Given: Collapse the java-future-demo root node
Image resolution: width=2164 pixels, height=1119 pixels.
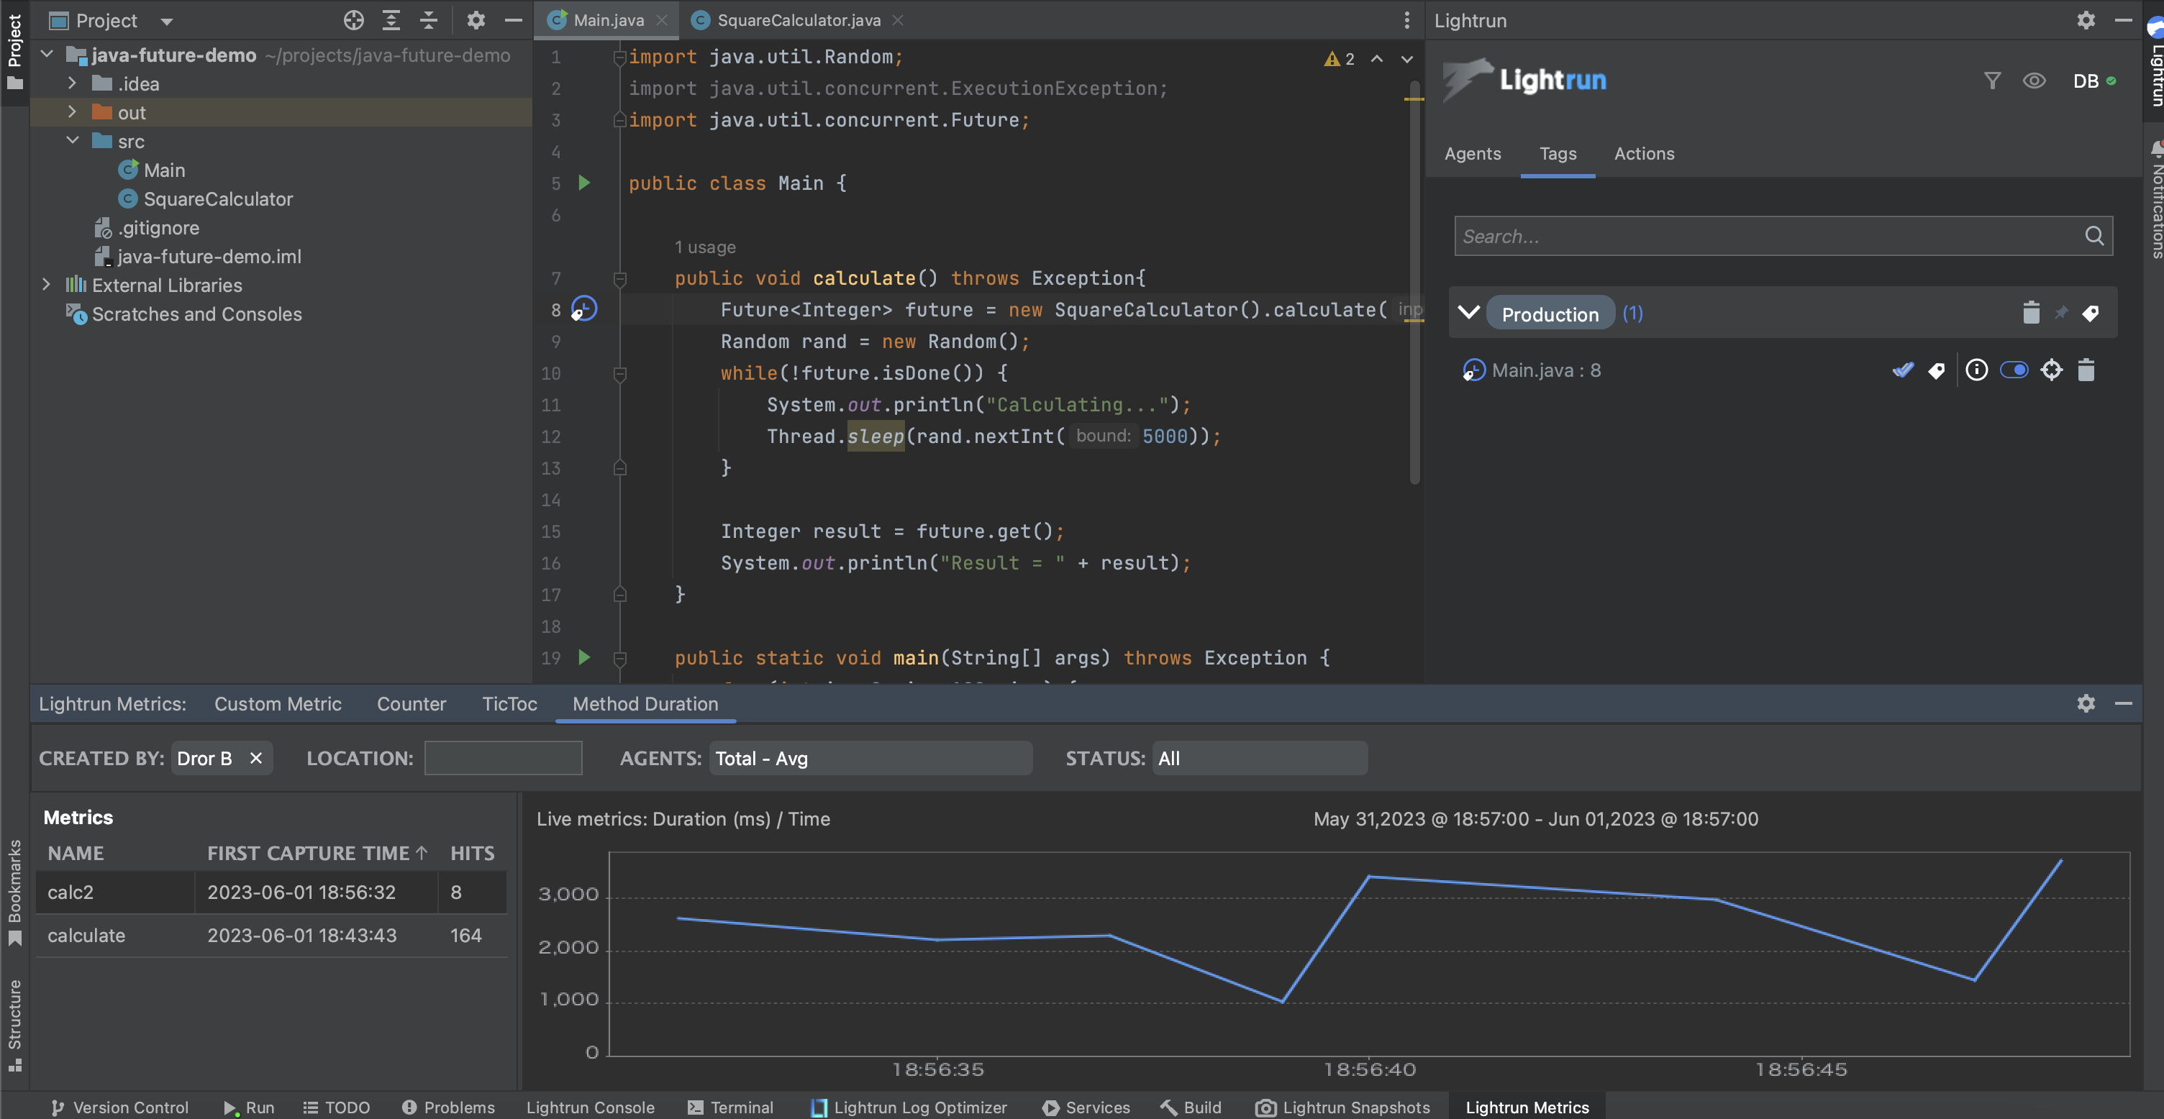Looking at the screenshot, I should point(47,55).
